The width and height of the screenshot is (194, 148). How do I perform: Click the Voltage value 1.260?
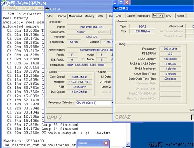click(x=107, y=42)
